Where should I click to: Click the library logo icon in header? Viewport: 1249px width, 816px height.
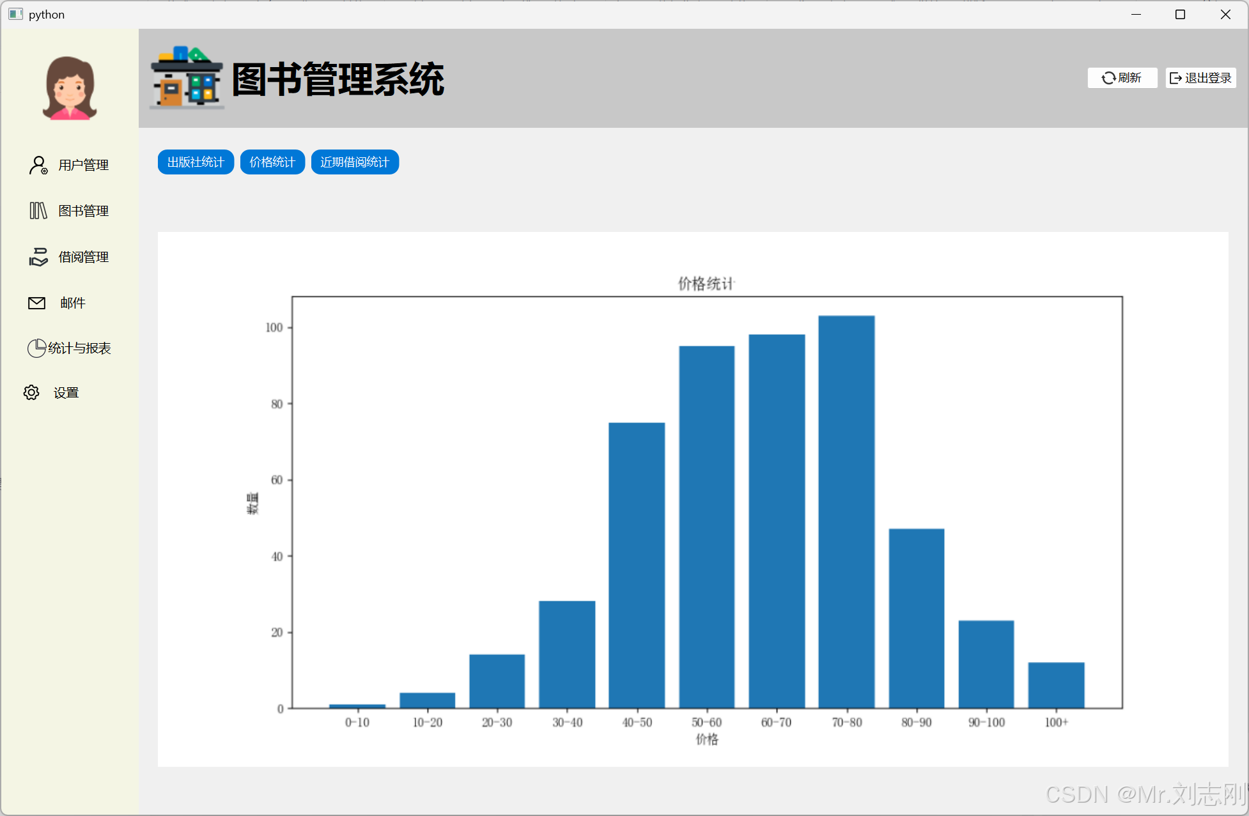(x=187, y=78)
